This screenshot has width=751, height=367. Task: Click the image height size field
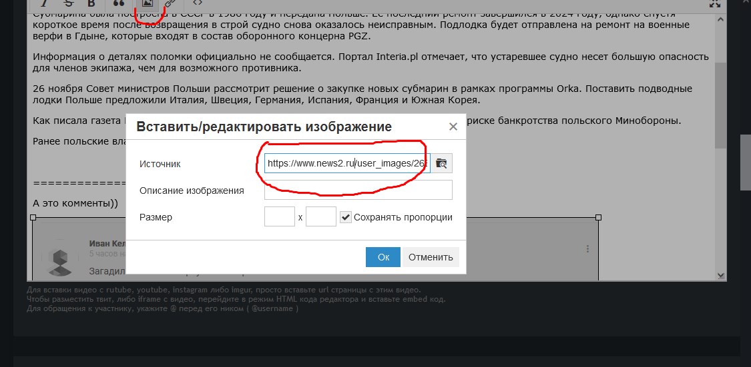320,217
